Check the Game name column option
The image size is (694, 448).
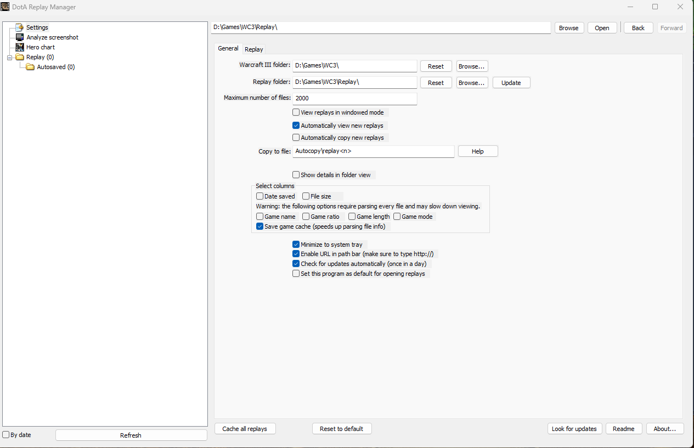tap(260, 217)
